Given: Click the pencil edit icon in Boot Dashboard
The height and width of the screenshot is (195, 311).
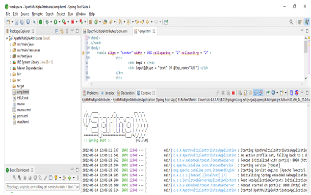Looking at the screenshot, I should point(46,178).
